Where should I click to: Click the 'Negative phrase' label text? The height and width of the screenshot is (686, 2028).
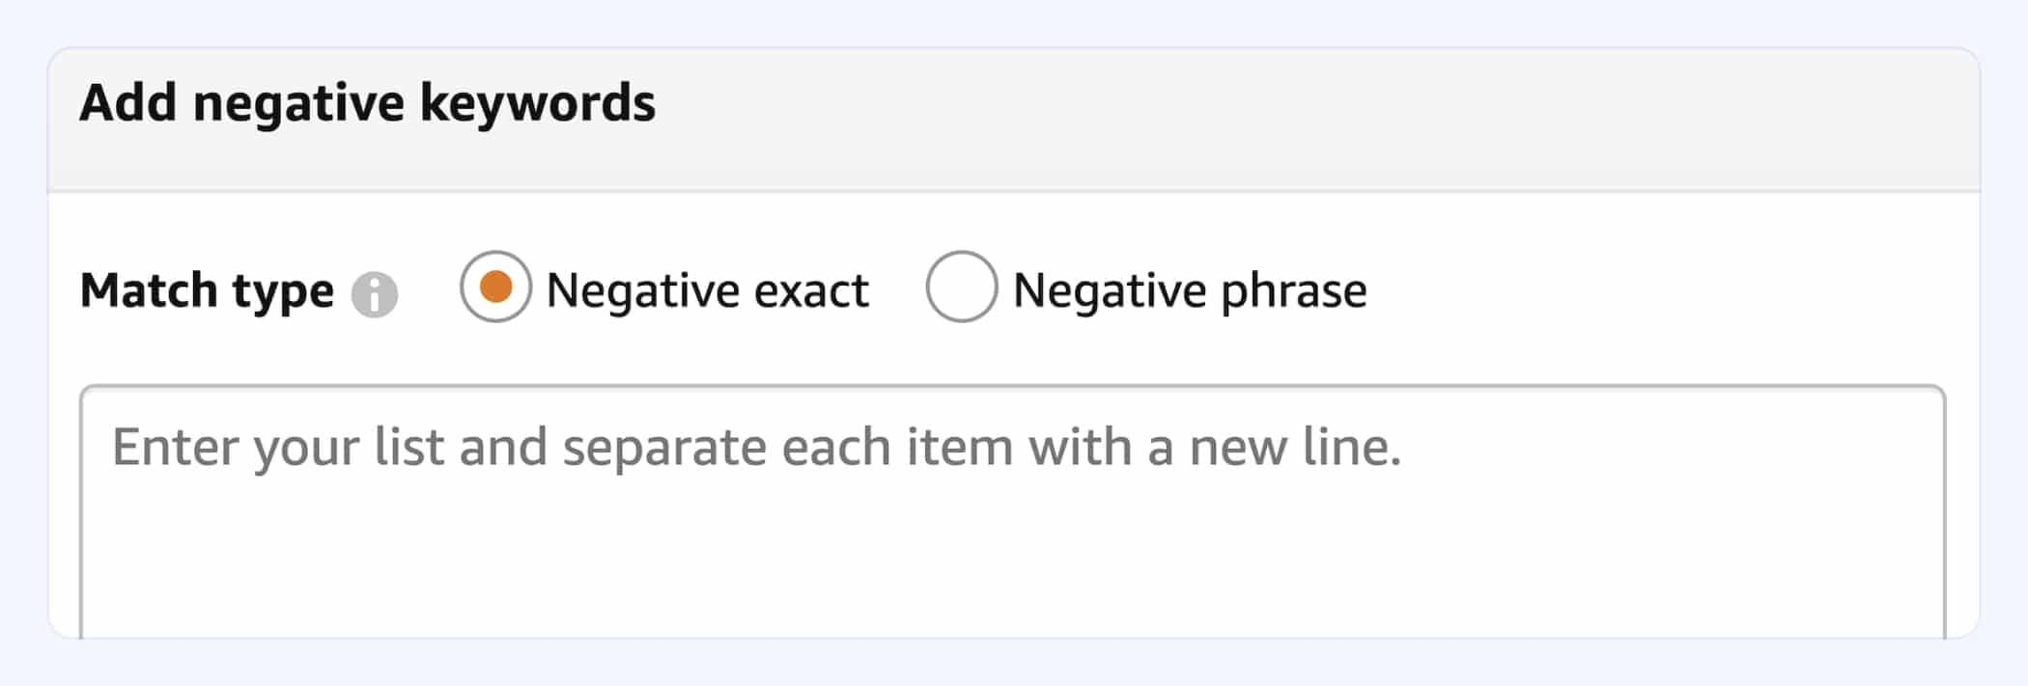[x=1190, y=290]
